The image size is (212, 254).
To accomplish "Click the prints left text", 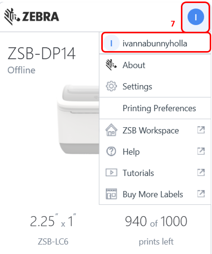I will point(156,242).
